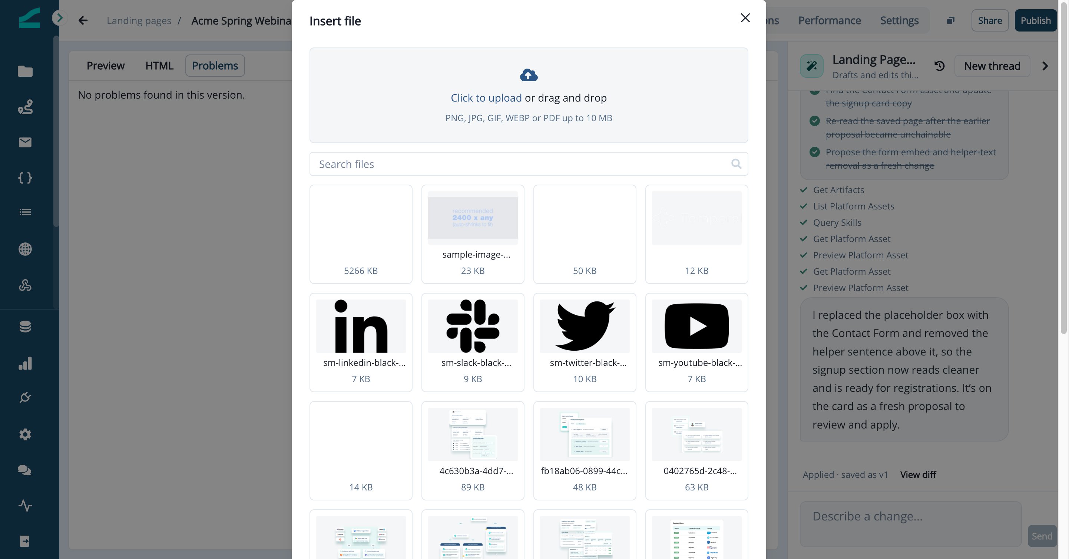Go back with the arrow icon
Image resolution: width=1069 pixels, height=559 pixels.
83,20
